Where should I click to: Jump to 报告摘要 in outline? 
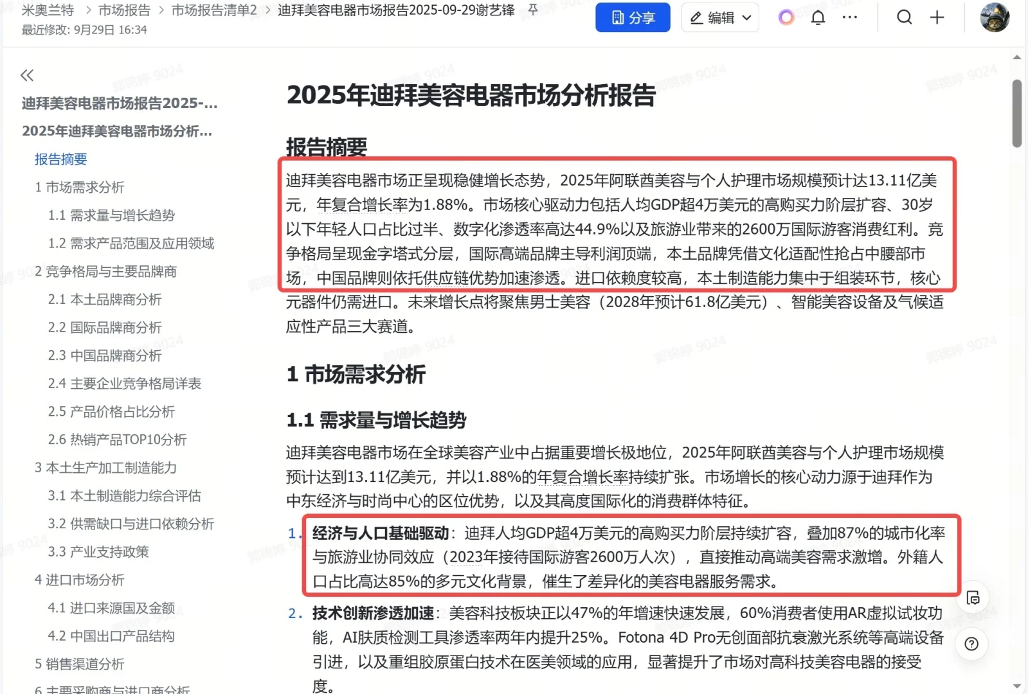[61, 159]
